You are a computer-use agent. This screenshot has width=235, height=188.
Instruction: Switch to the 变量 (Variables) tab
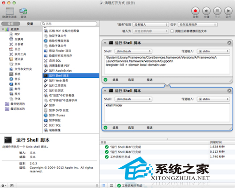[30, 24]
